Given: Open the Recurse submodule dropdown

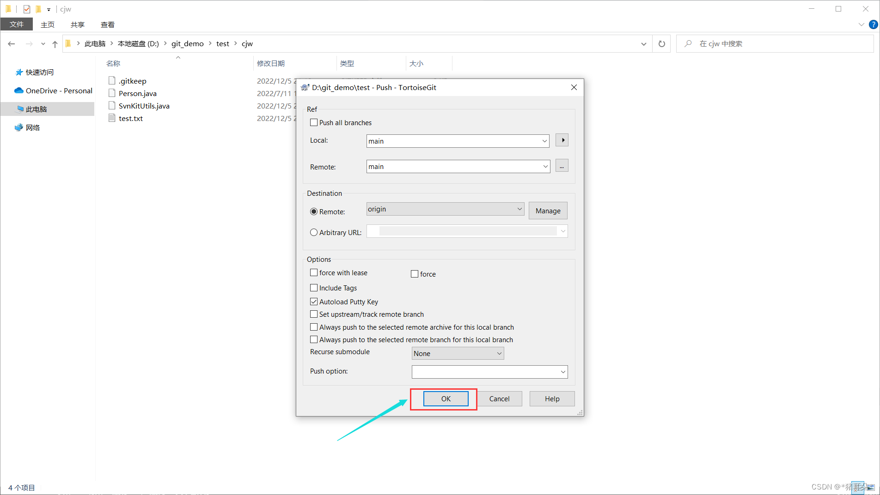Looking at the screenshot, I should coord(499,353).
